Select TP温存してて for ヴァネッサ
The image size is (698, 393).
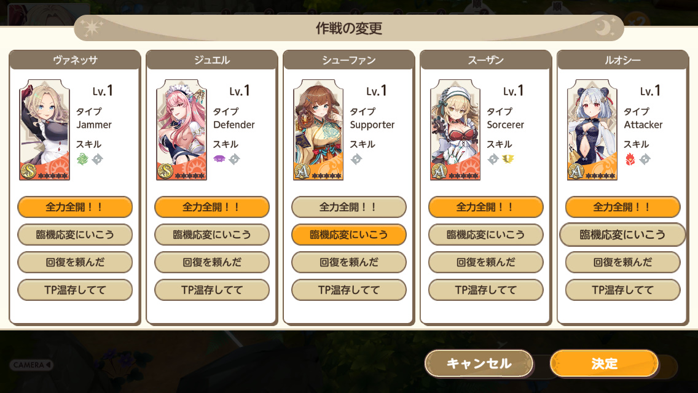[75, 290]
